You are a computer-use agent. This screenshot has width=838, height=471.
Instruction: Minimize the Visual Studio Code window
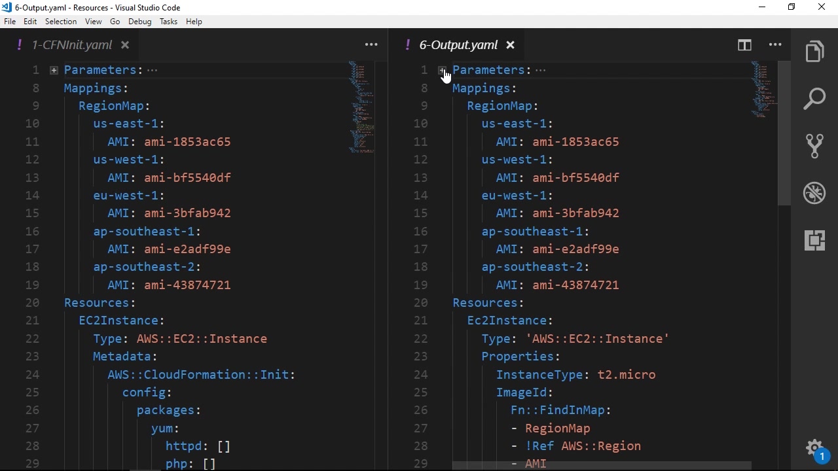click(x=762, y=7)
